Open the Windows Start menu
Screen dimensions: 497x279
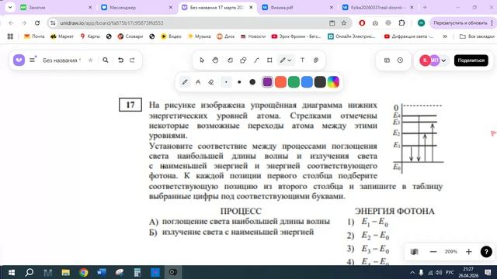coord(12,272)
